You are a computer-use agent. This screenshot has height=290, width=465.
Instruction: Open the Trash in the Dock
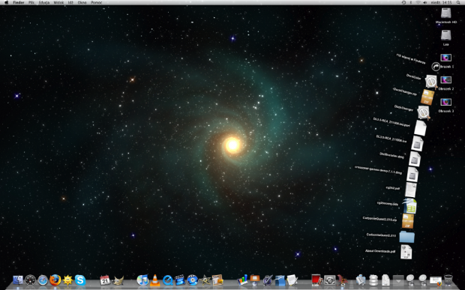(448, 280)
